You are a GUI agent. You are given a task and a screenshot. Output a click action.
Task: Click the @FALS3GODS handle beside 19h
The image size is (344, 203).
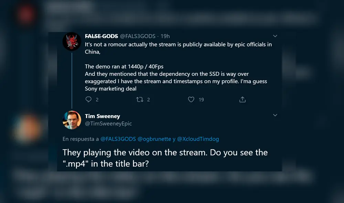(138, 36)
